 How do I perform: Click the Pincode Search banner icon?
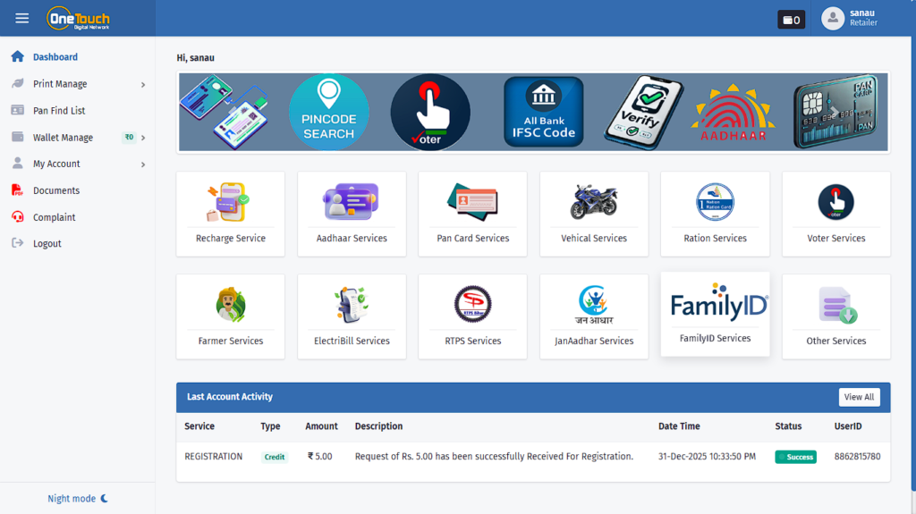(x=328, y=113)
